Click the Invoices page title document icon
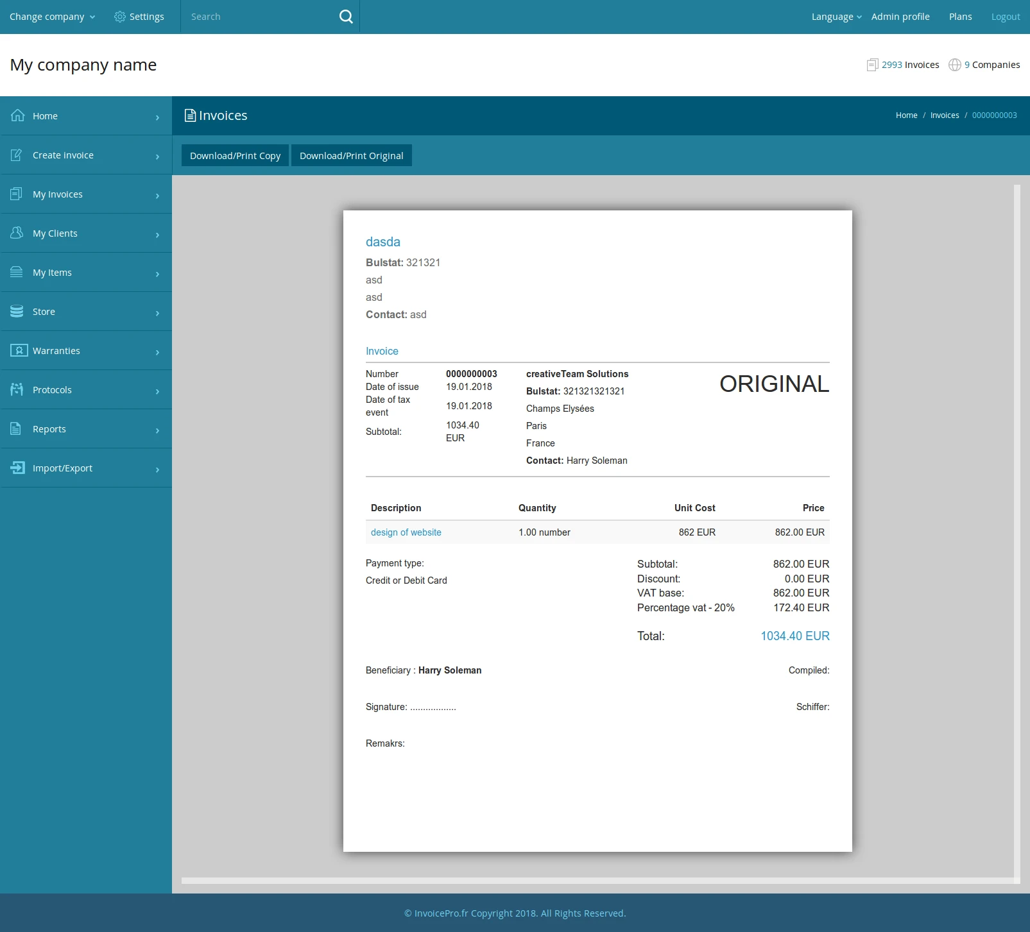This screenshot has width=1030, height=932. (190, 115)
